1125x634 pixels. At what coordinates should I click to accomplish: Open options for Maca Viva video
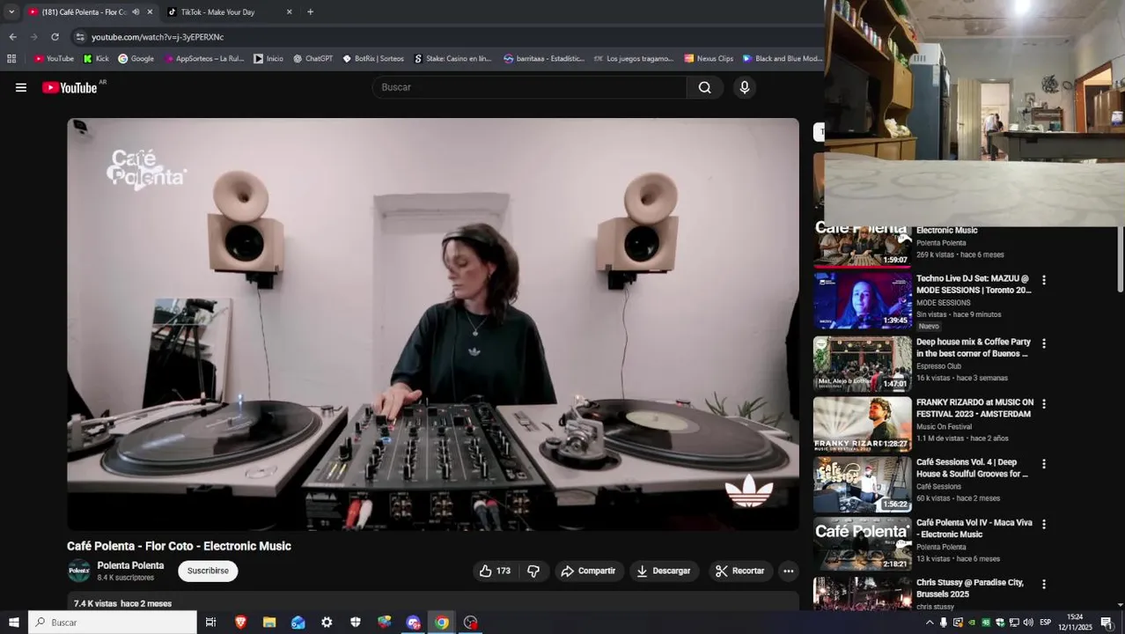point(1044,524)
